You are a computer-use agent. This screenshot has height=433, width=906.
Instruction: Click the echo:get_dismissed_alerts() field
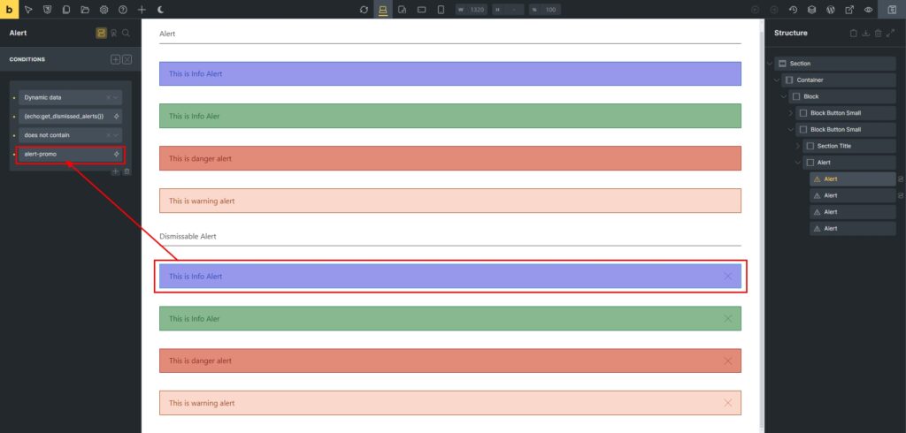pos(70,117)
